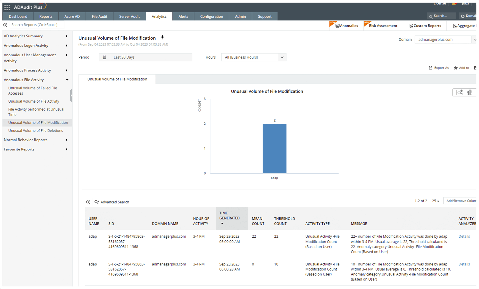Open the Hours dropdown
Viewport: 479px width, 289px height.
point(282,57)
